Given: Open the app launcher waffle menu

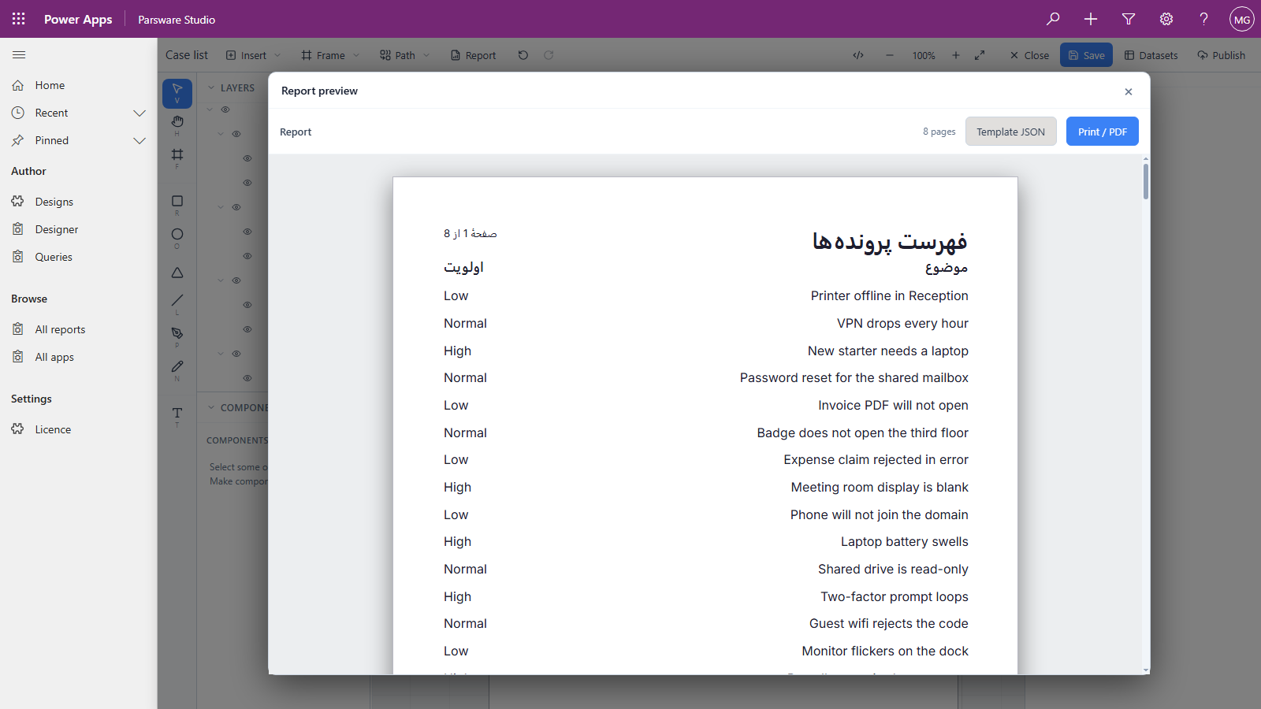Looking at the screenshot, I should [x=19, y=19].
